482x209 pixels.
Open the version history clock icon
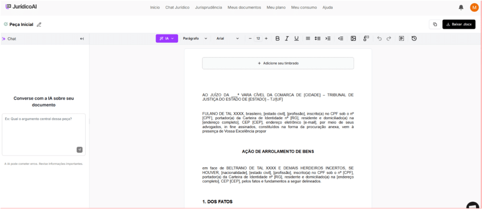point(414,39)
